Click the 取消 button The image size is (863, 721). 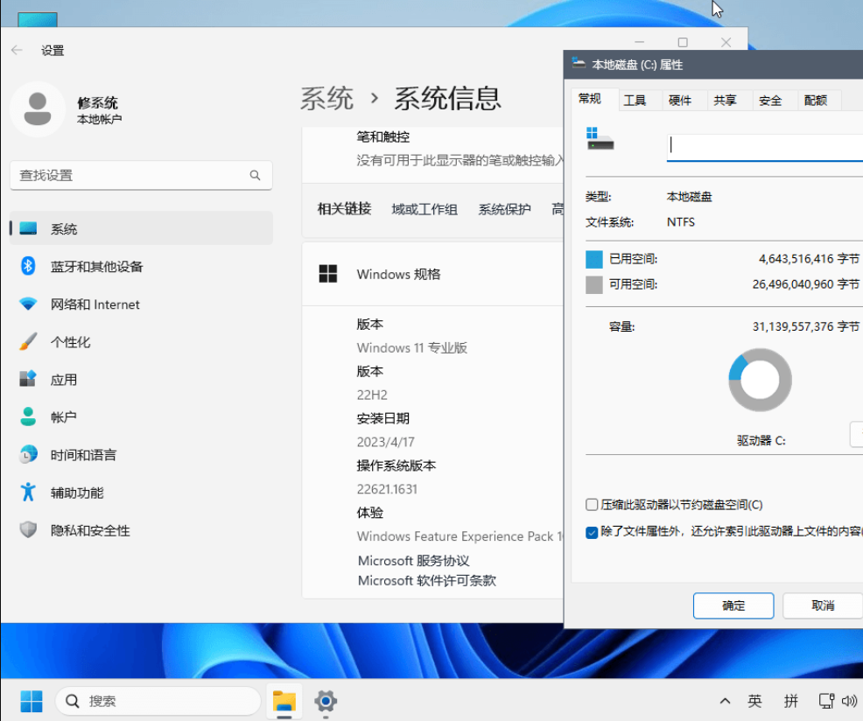click(822, 605)
